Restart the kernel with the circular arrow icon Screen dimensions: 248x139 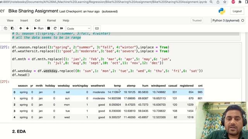pos(55,28)
